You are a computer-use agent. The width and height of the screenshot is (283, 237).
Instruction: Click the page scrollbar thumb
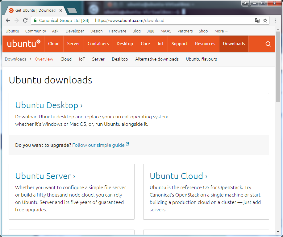278,67
